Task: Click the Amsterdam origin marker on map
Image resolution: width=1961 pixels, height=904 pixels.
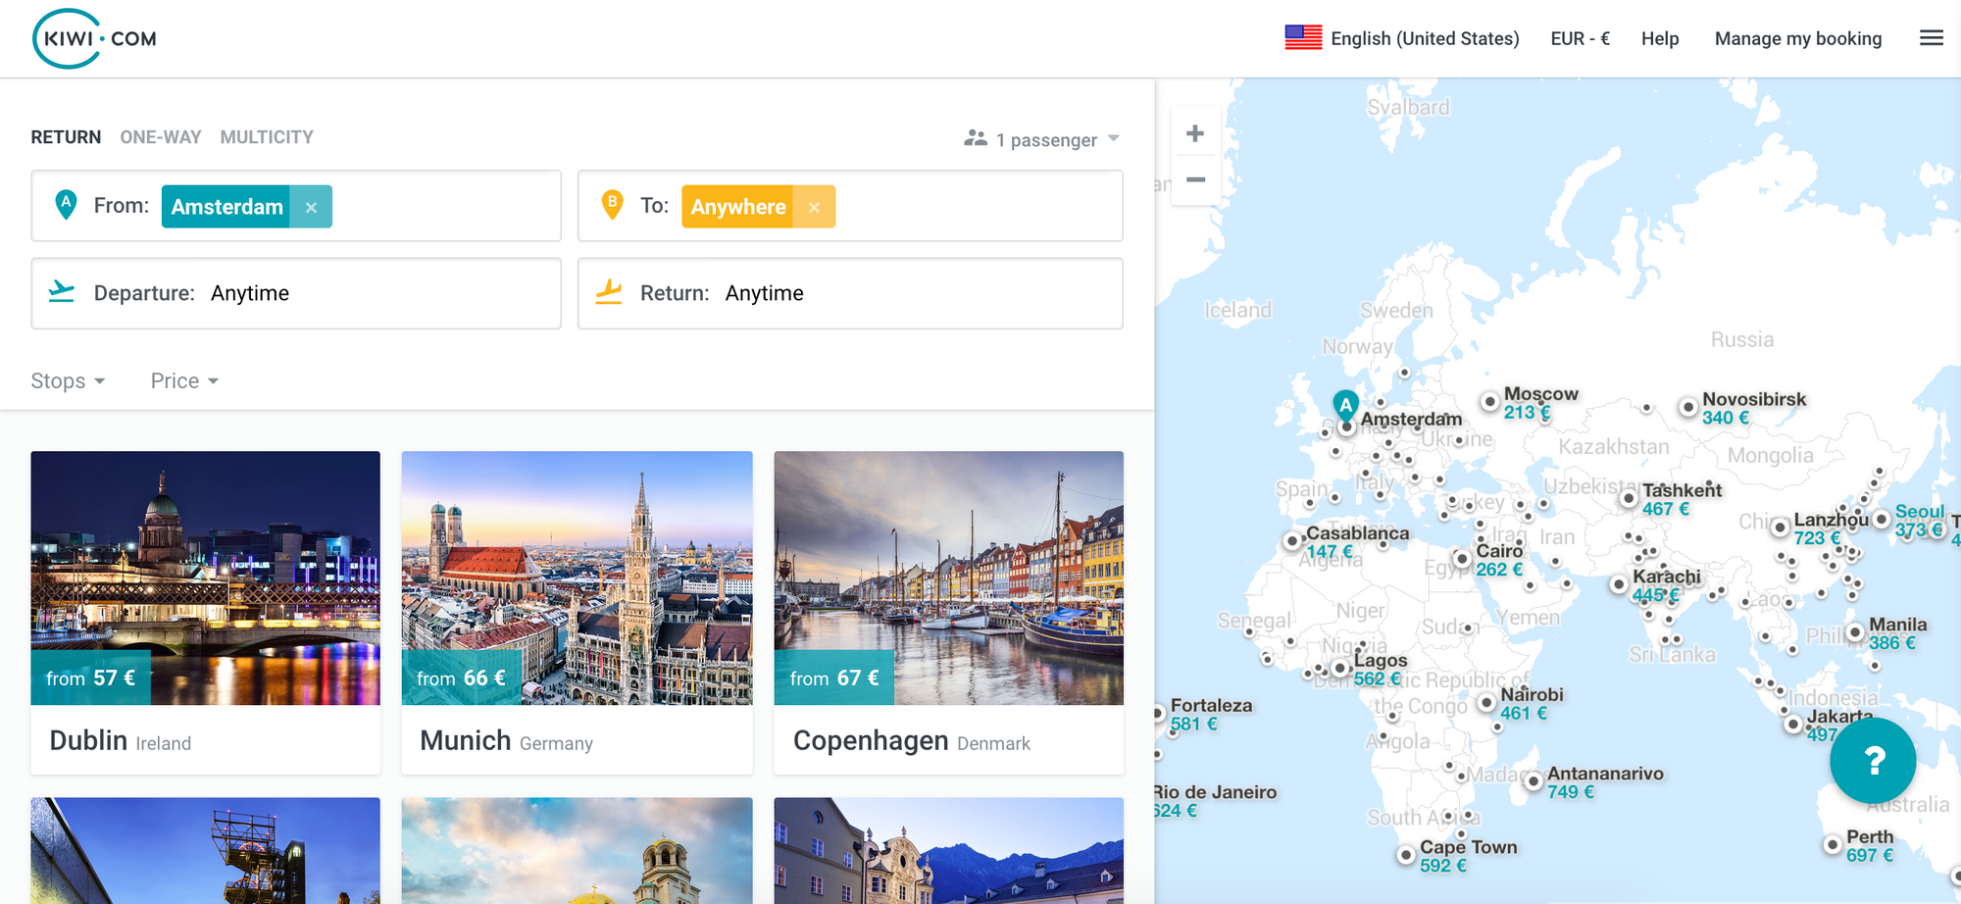Action: tap(1345, 411)
